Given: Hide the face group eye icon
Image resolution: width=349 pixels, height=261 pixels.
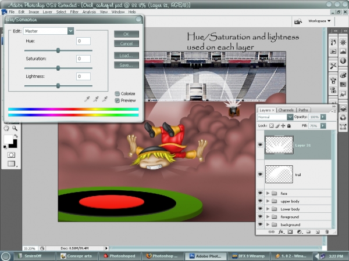Looking at the screenshot, I should [x=260, y=193].
